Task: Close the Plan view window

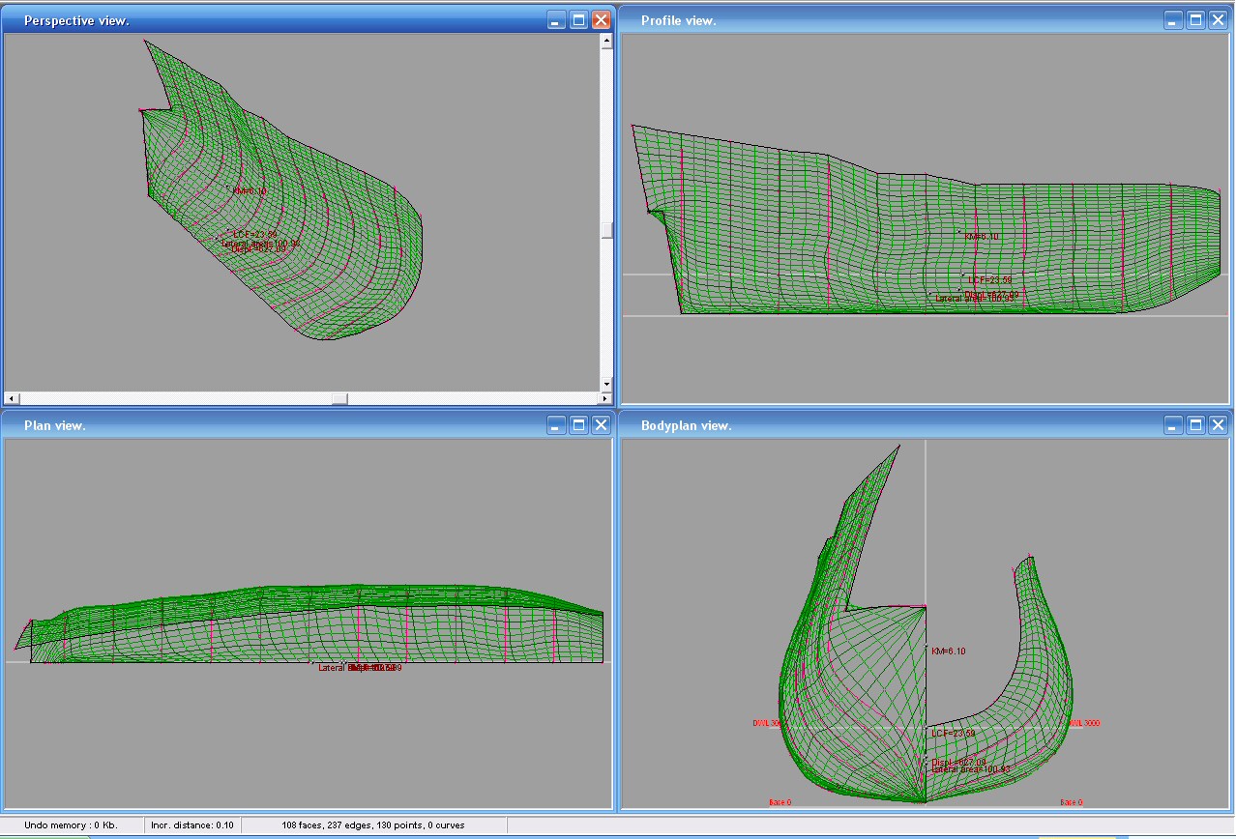Action: click(x=601, y=425)
